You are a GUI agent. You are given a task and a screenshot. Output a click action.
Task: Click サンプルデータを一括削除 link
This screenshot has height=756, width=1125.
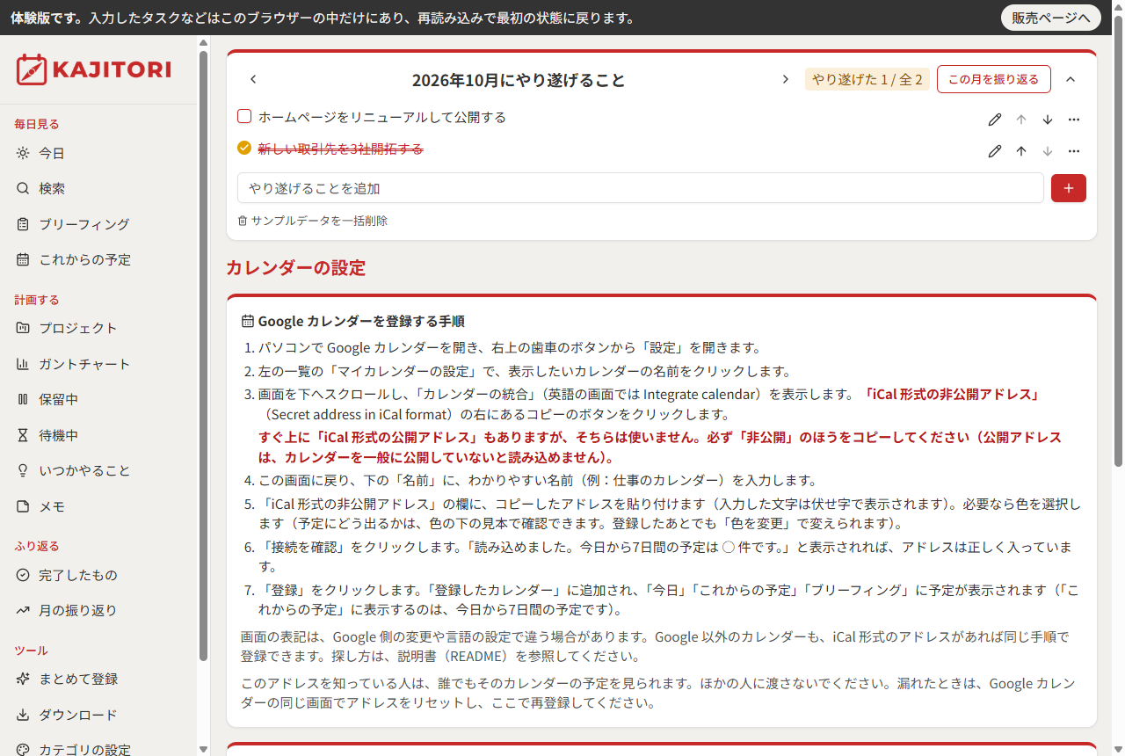pos(313,221)
